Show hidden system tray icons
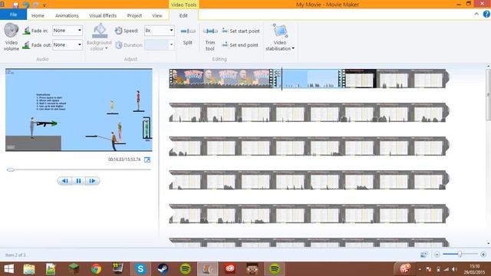The image size is (491, 276). tap(420, 269)
